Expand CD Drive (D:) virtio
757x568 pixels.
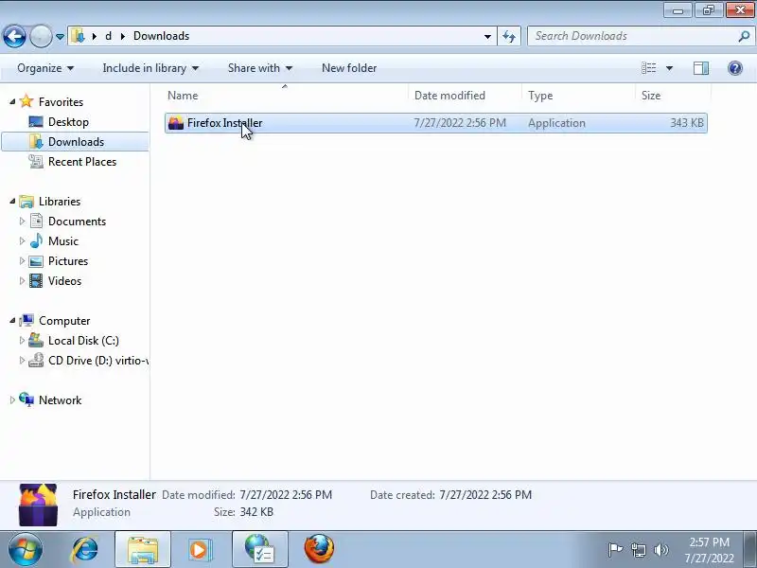coord(22,361)
